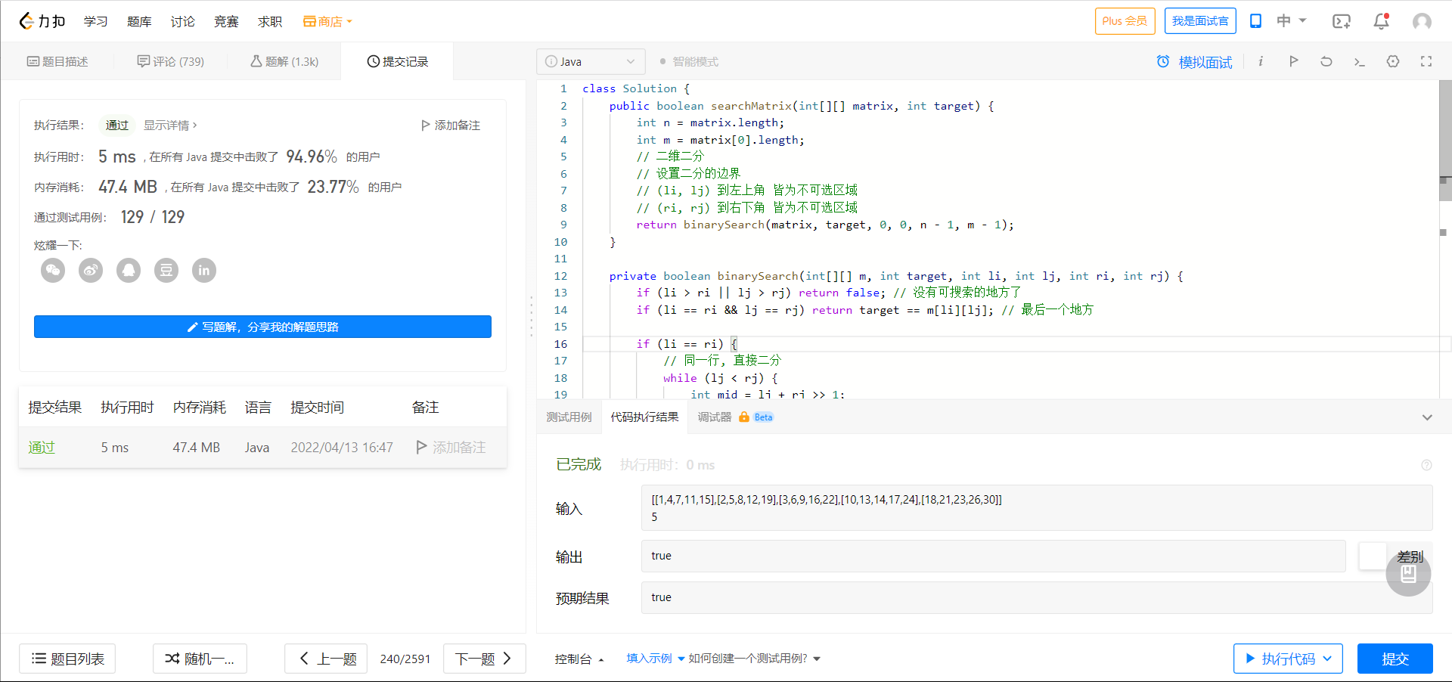Click 写题解 share solution button
The height and width of the screenshot is (682, 1452).
pos(262,327)
